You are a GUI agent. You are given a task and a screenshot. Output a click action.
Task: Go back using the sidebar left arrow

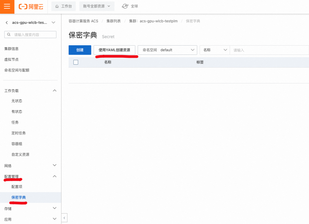click(7, 23)
